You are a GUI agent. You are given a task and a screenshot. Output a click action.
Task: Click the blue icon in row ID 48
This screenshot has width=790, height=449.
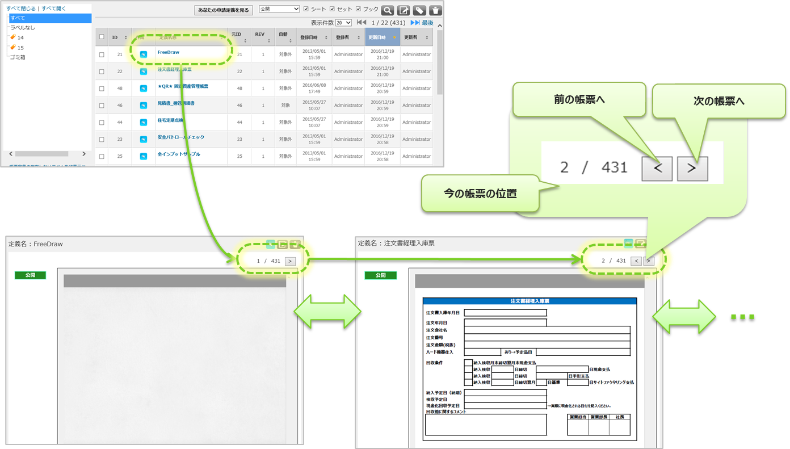(x=144, y=89)
